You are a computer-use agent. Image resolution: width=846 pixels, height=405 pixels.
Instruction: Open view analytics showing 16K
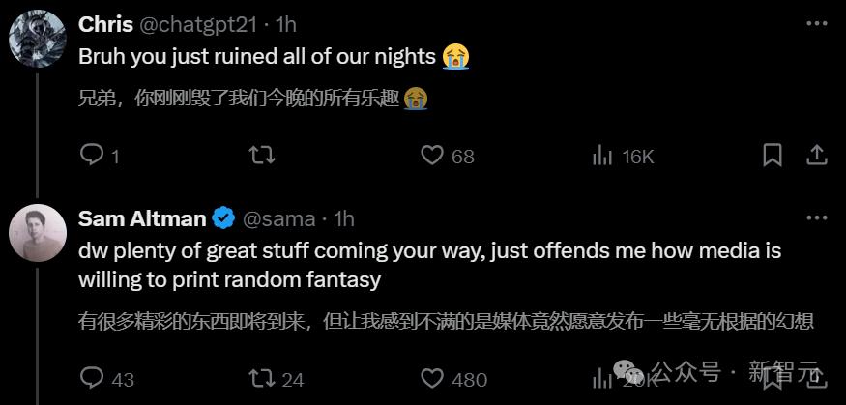pos(602,156)
